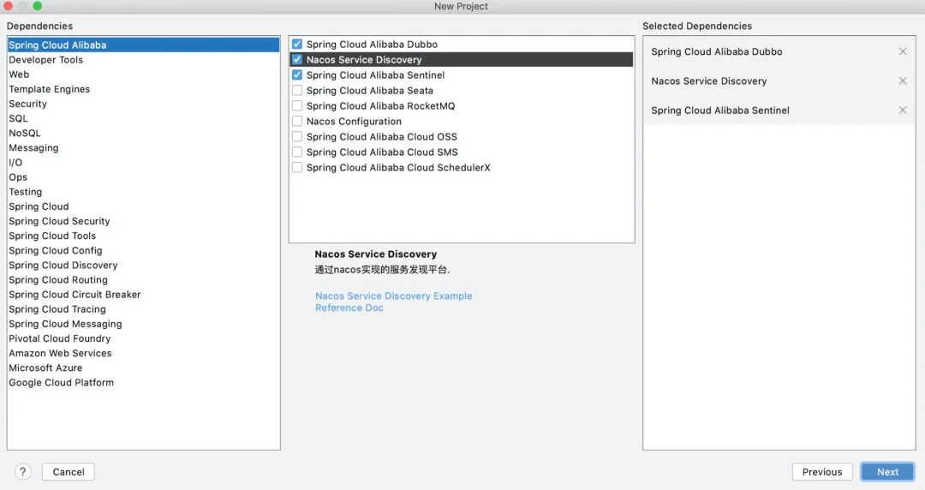Image resolution: width=925 pixels, height=490 pixels.
Task: Select the NoSQL category
Action: [x=143, y=133]
